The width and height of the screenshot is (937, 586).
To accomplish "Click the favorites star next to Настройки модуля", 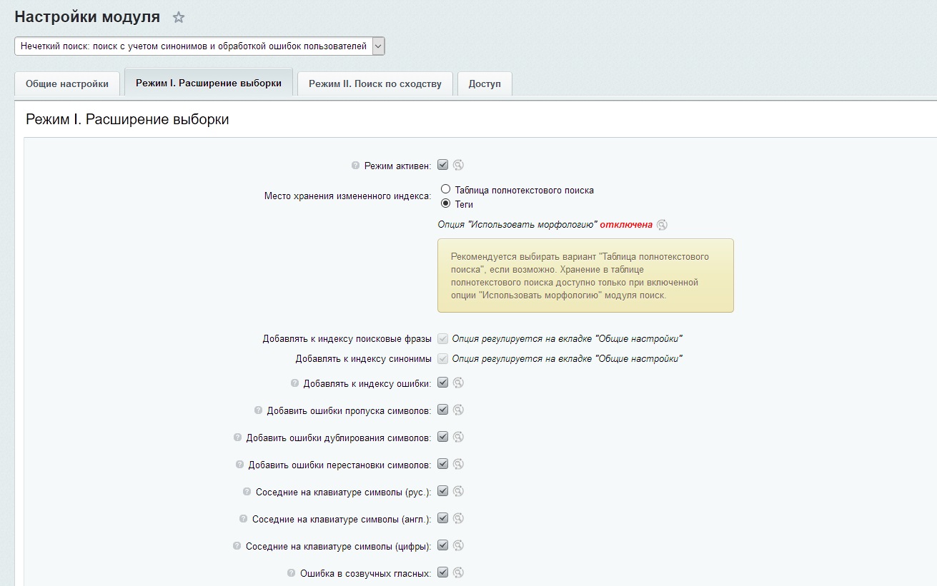I will (179, 18).
